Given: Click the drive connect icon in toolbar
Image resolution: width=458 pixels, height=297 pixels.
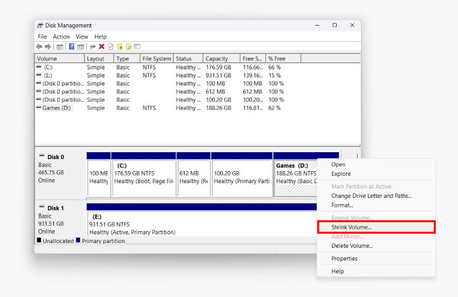Looking at the screenshot, I should click(92, 46).
